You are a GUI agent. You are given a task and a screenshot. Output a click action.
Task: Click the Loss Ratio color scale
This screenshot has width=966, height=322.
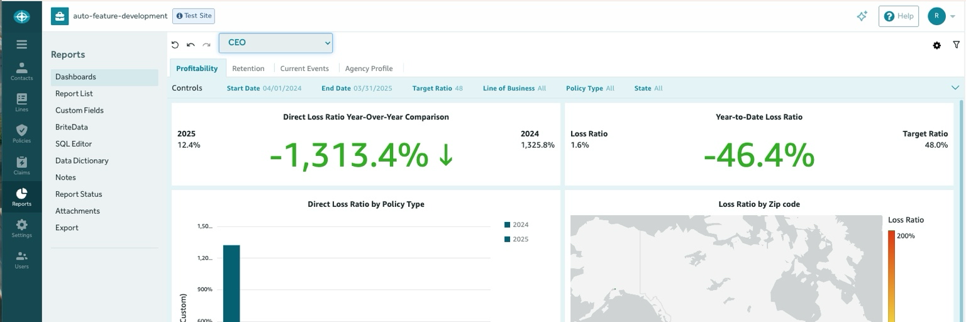pyautogui.click(x=892, y=276)
